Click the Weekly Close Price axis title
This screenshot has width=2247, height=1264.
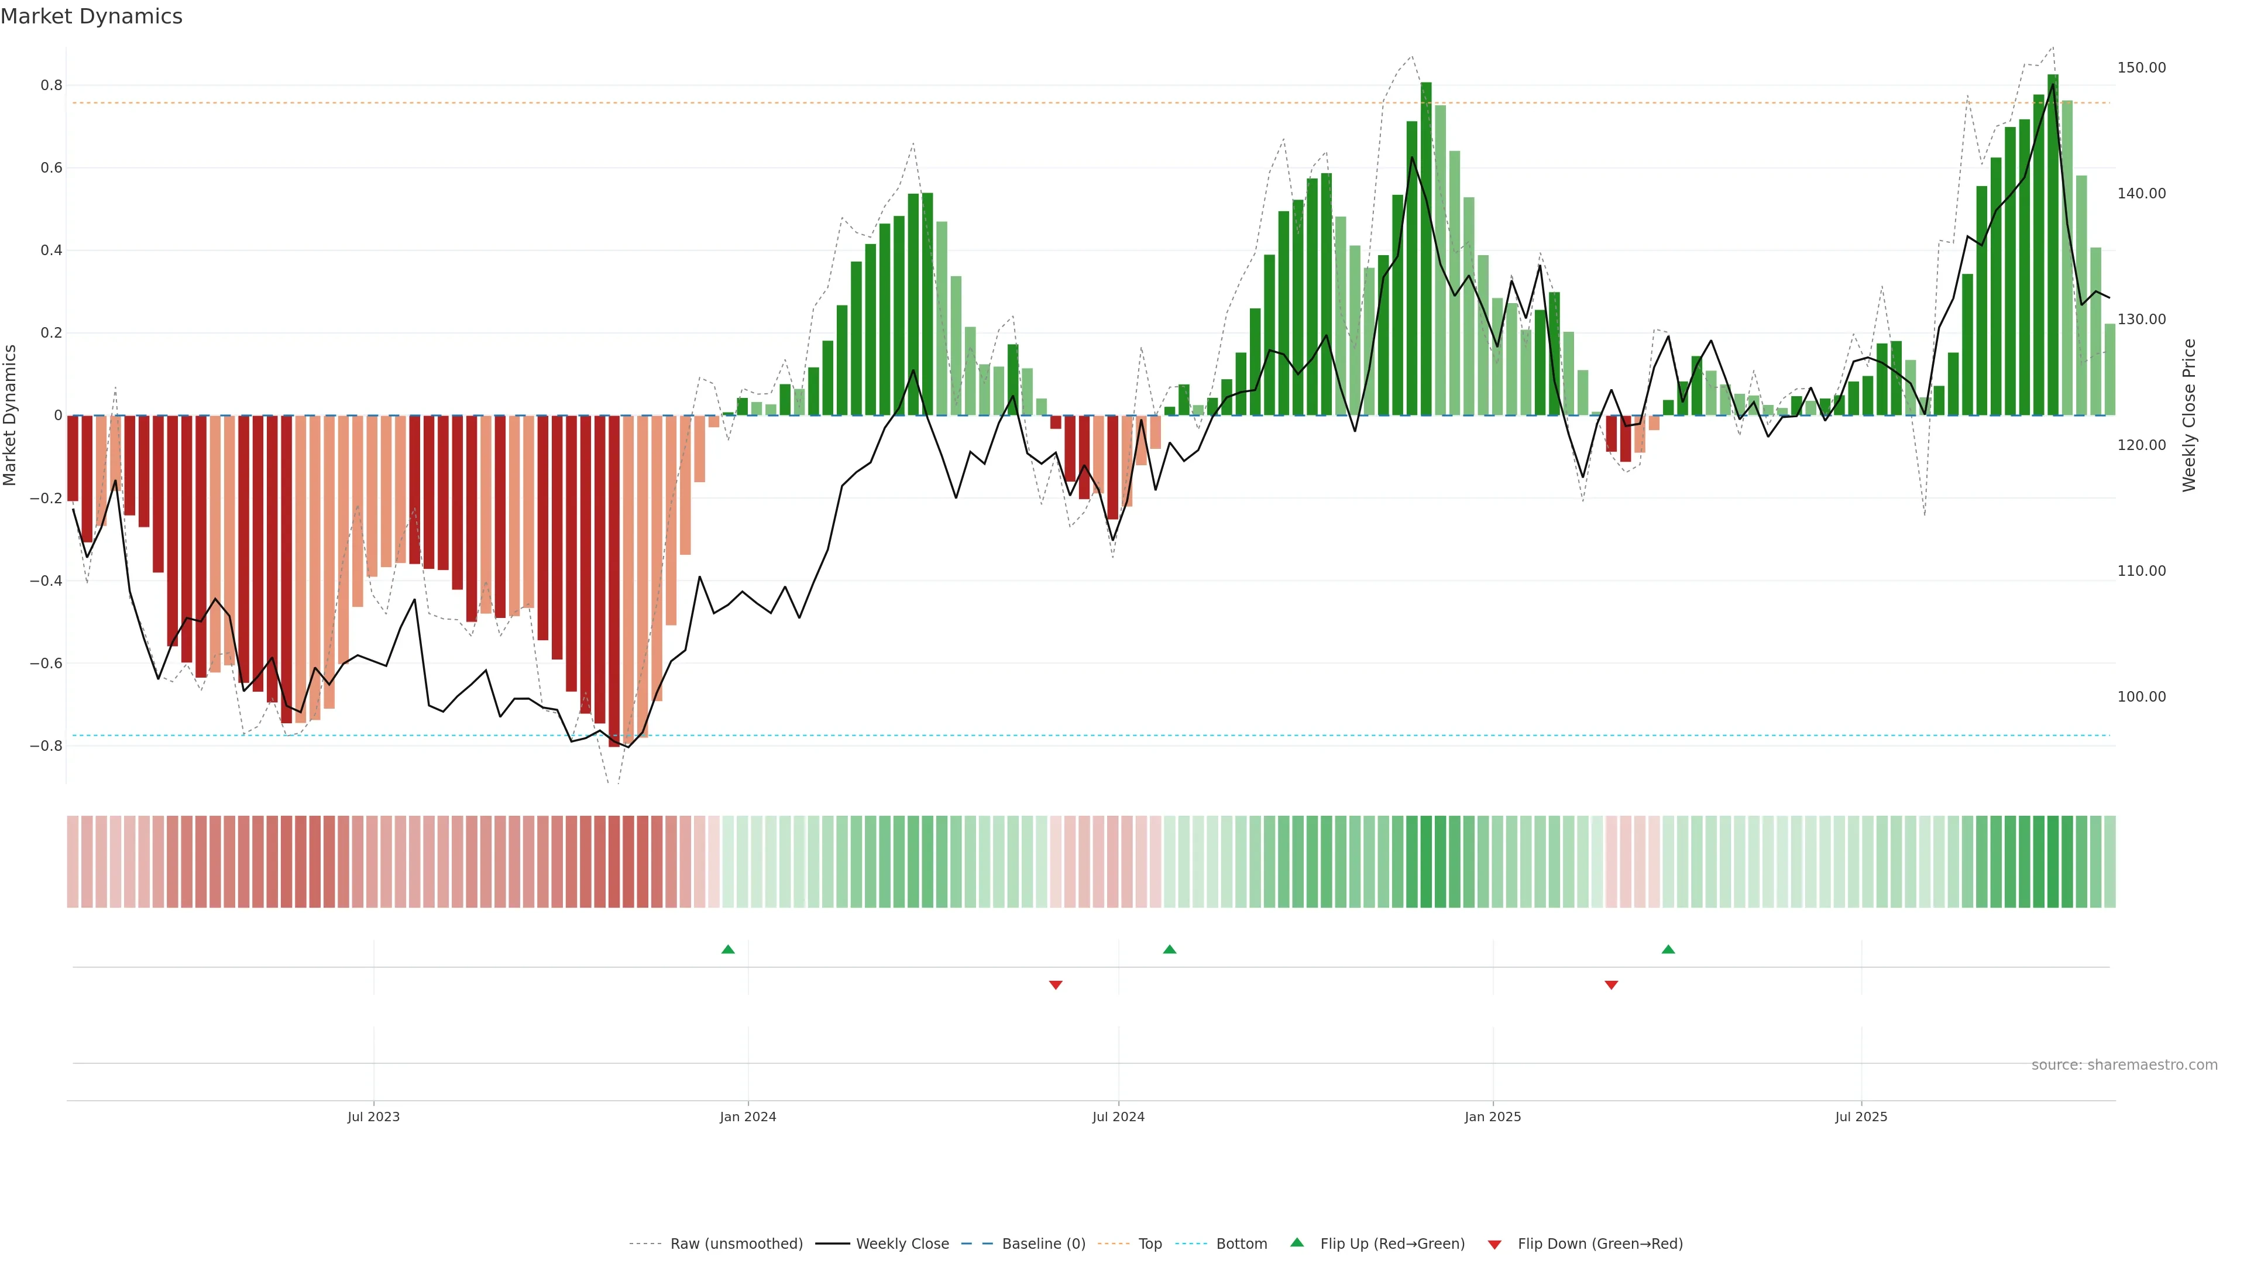(x=2188, y=415)
